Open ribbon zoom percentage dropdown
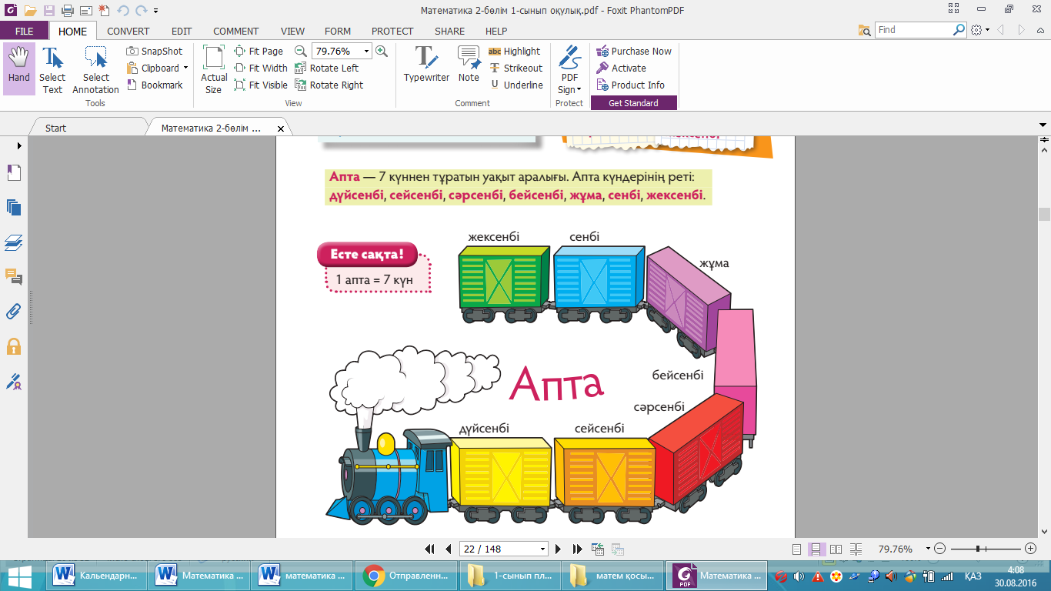The image size is (1051, 591). [366, 52]
